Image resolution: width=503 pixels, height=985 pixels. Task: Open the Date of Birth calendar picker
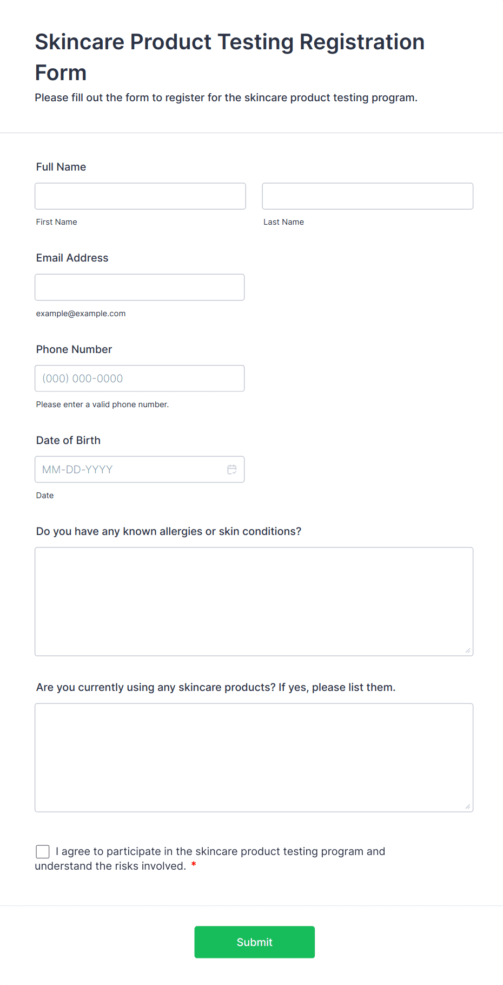coord(232,469)
